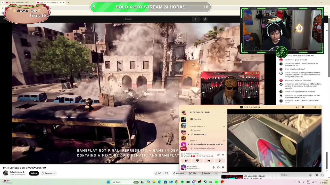Open Spotify from taskbar
The height and width of the screenshot is (185, 330).
click(x=182, y=182)
